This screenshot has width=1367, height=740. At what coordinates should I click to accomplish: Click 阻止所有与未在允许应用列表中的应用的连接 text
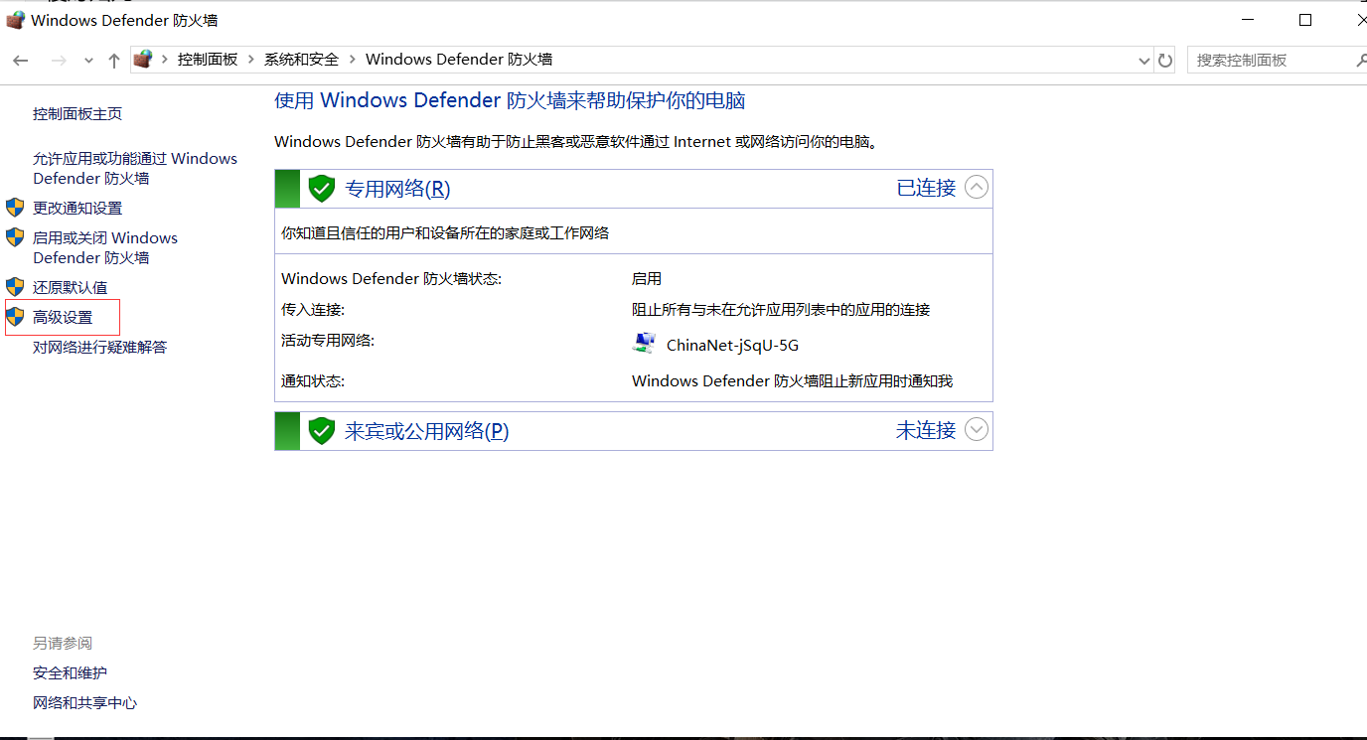(781, 310)
